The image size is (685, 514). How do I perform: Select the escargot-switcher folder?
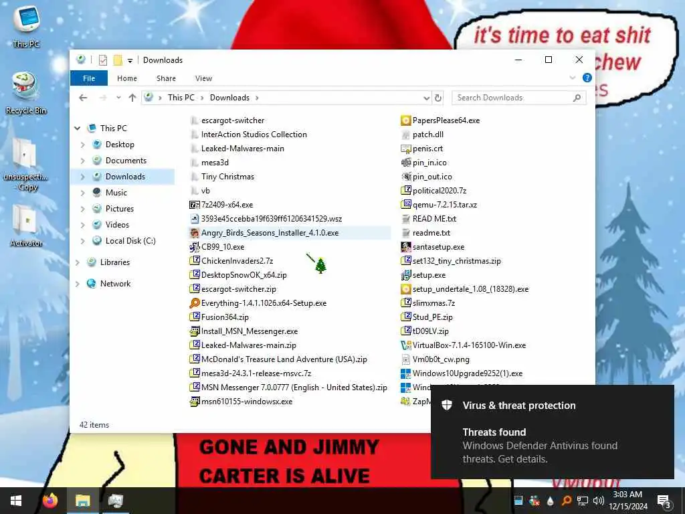[227, 120]
